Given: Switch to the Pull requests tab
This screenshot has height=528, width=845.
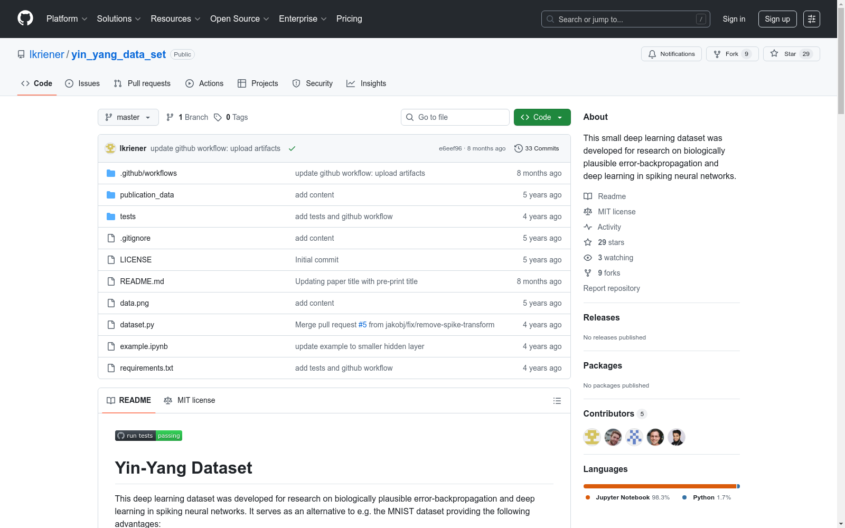Looking at the screenshot, I should [x=142, y=83].
